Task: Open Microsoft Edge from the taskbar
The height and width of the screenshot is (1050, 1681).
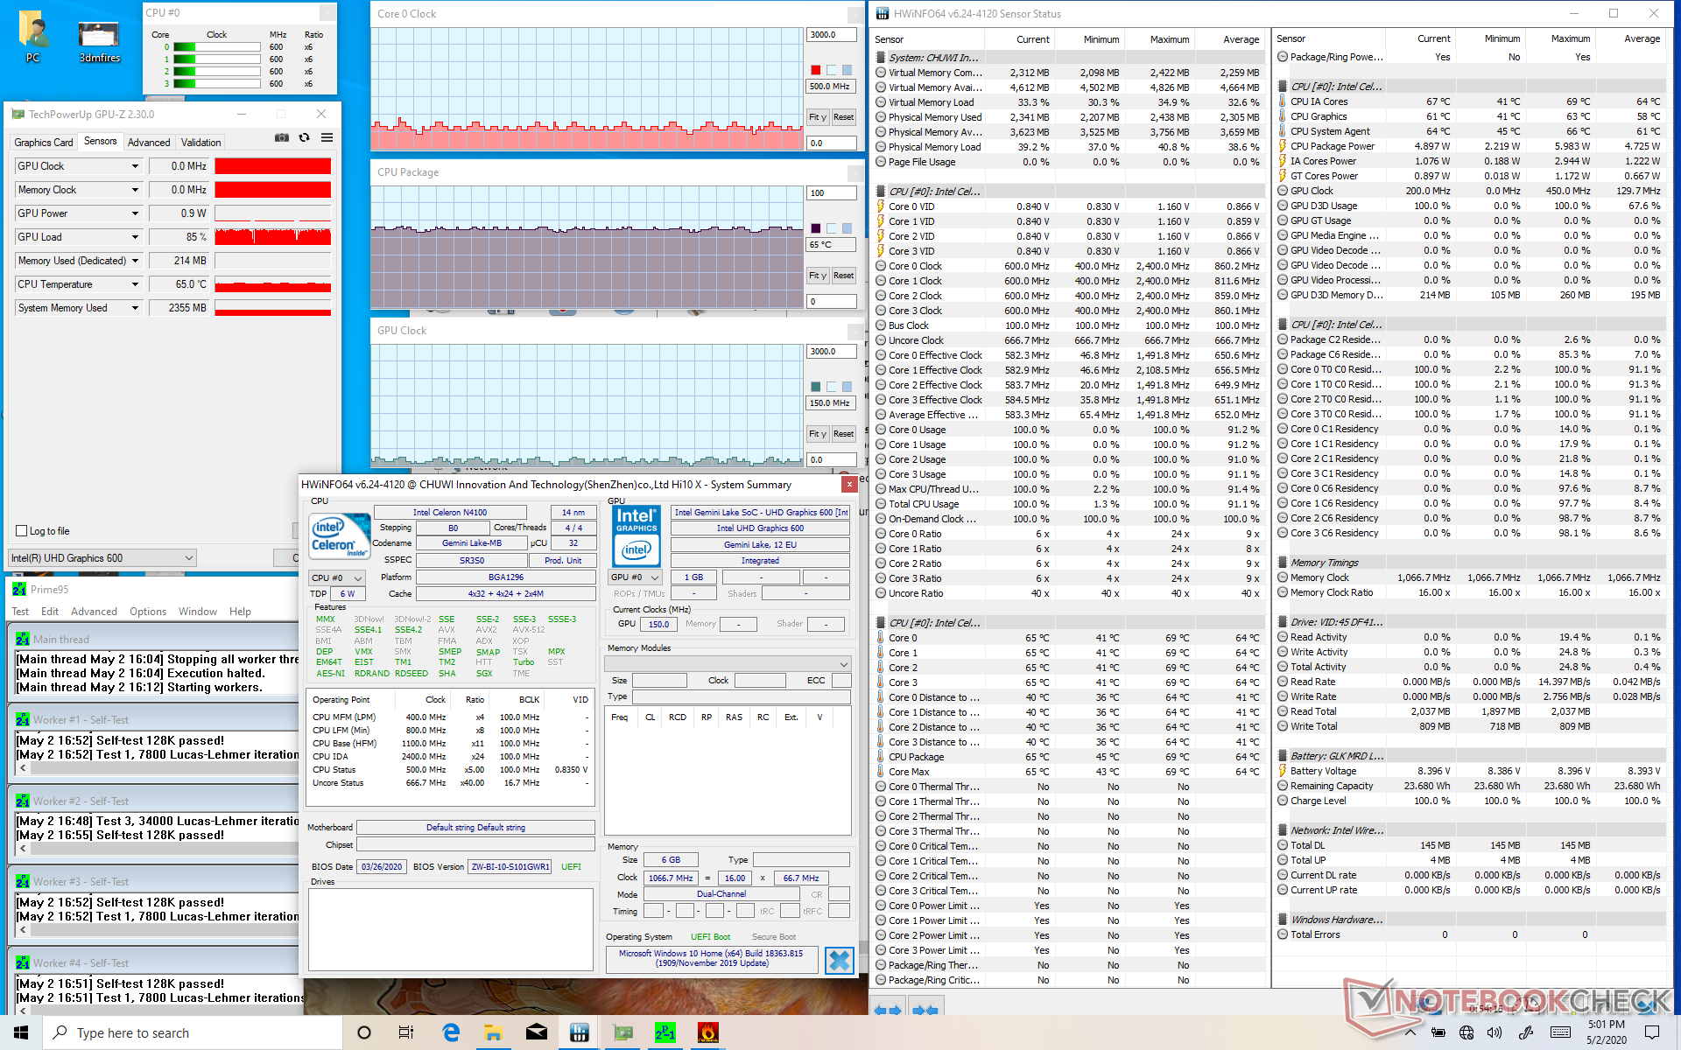Action: coord(451,1032)
